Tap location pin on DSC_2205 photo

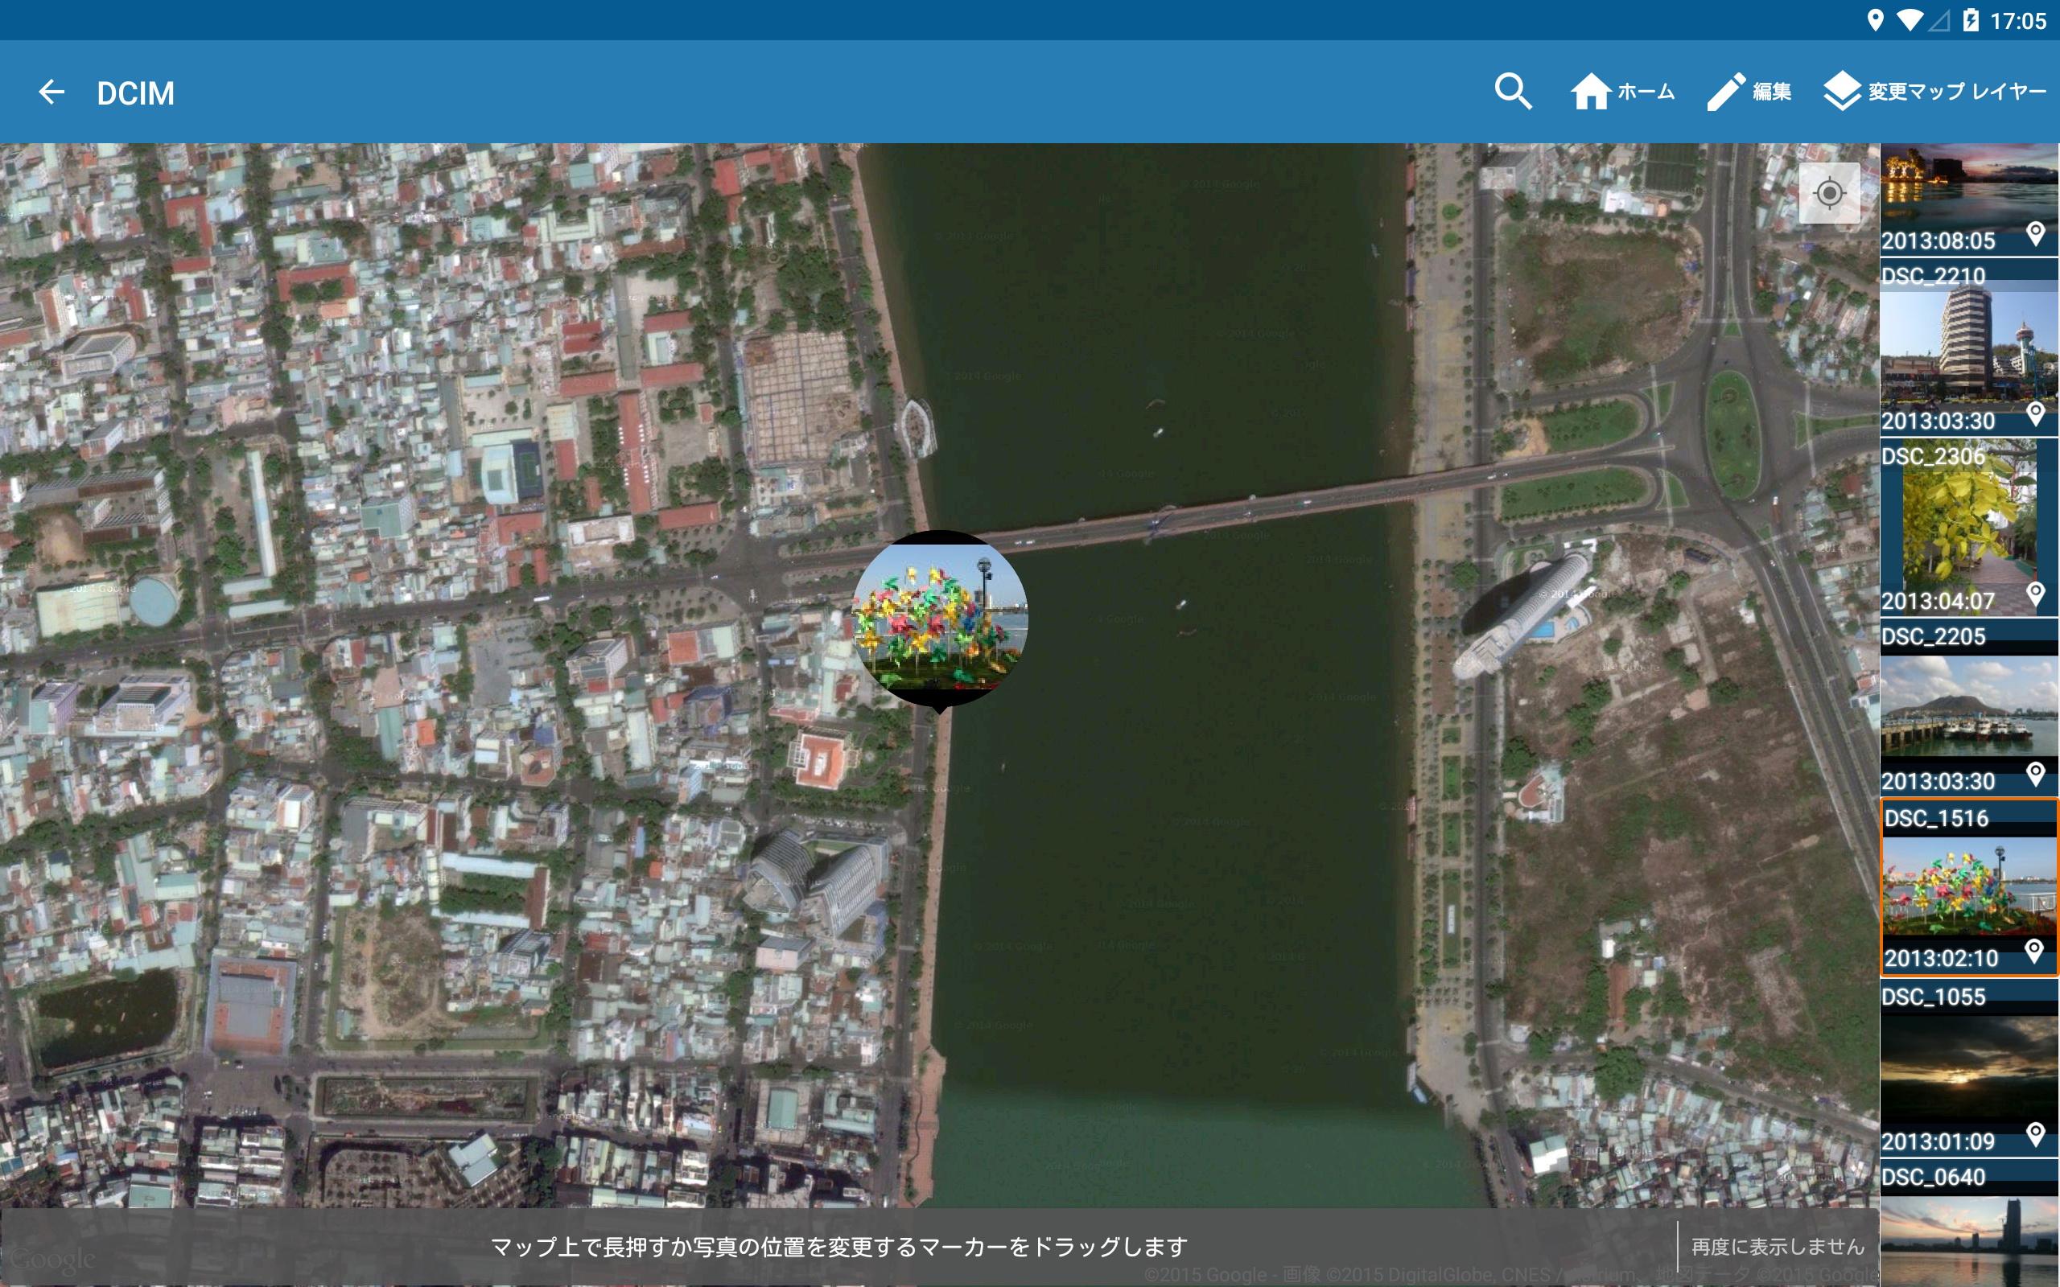[x=2035, y=774]
